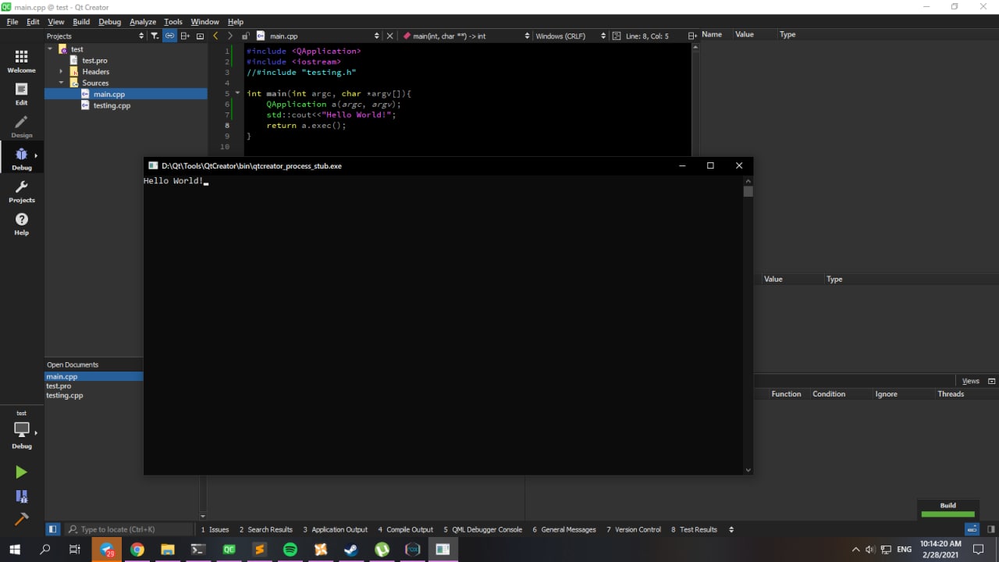The height and width of the screenshot is (562, 999).
Task: Select main.cpp in the project tree
Action: click(x=108, y=94)
